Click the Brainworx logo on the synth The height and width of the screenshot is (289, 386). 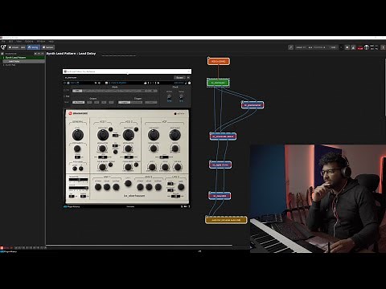tap(78, 113)
